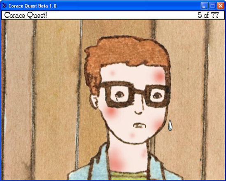Image resolution: width=226 pixels, height=181 pixels.
Task: Click the Corace Quest app icon in title bar
Action: click(x=5, y=6)
